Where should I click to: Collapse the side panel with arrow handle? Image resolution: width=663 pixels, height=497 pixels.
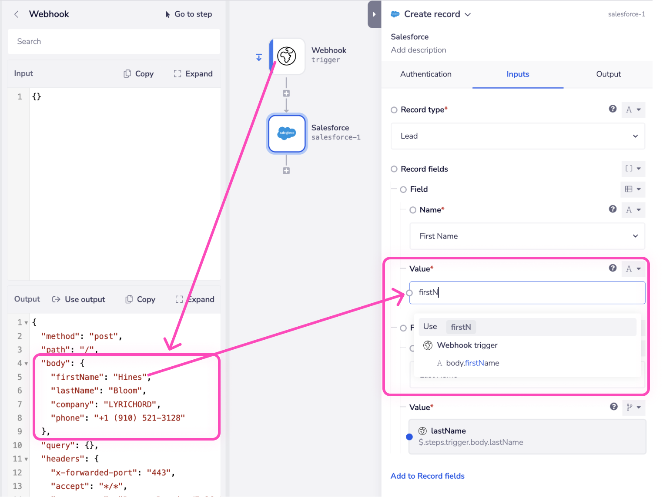click(x=374, y=14)
